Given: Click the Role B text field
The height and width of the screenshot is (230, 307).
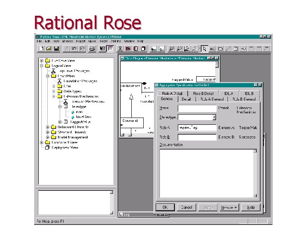Looking at the screenshot, I should pos(197,137).
